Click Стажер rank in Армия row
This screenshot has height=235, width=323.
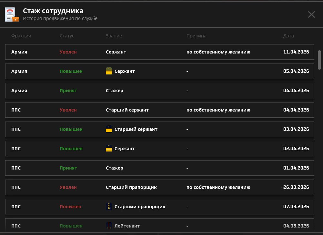point(115,91)
